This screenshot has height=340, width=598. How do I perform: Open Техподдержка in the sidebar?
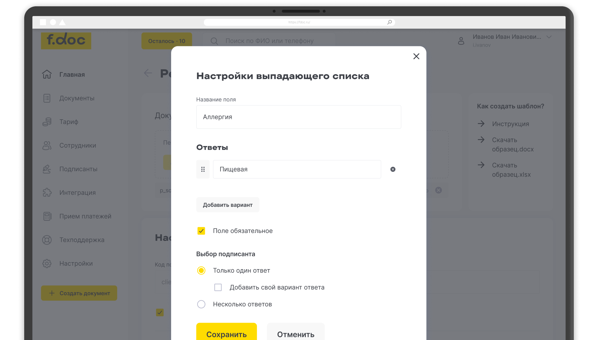point(82,240)
